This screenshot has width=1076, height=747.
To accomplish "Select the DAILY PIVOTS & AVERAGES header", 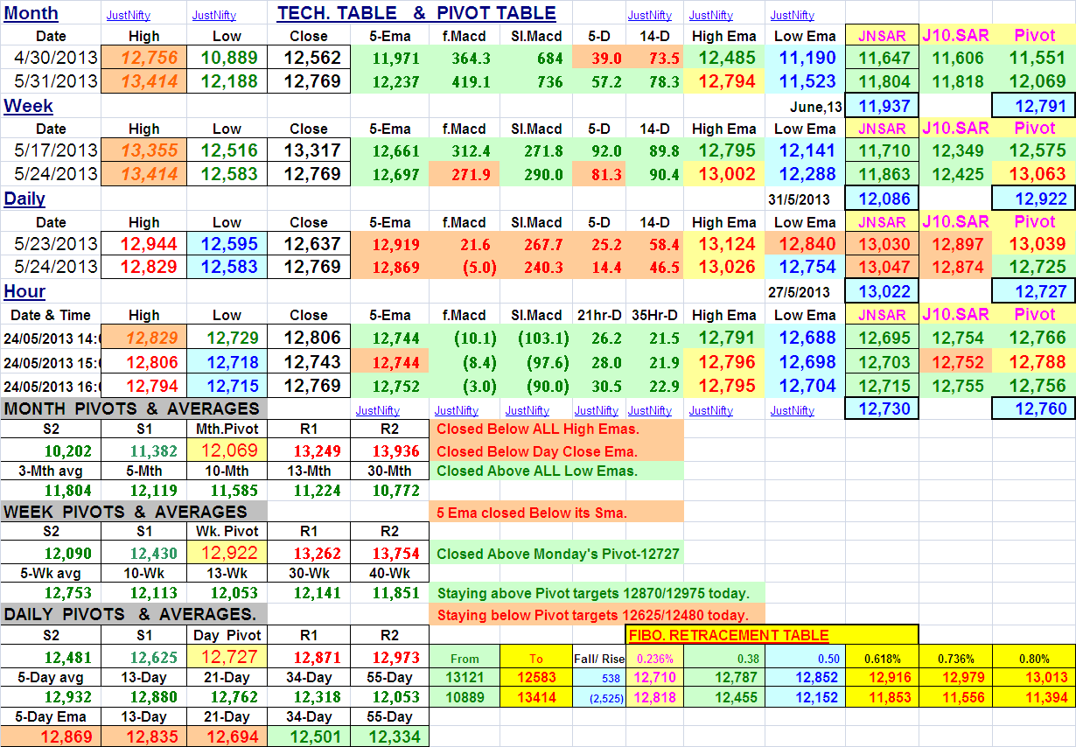I will [134, 615].
